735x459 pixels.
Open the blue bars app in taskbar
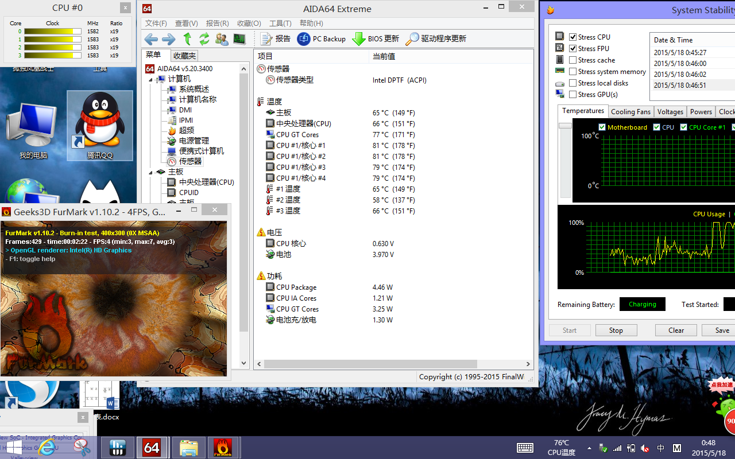point(118,448)
